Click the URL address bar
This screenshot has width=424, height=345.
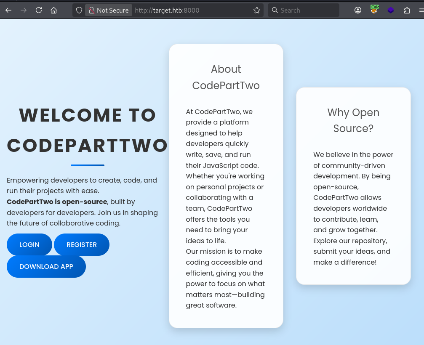[x=189, y=10]
